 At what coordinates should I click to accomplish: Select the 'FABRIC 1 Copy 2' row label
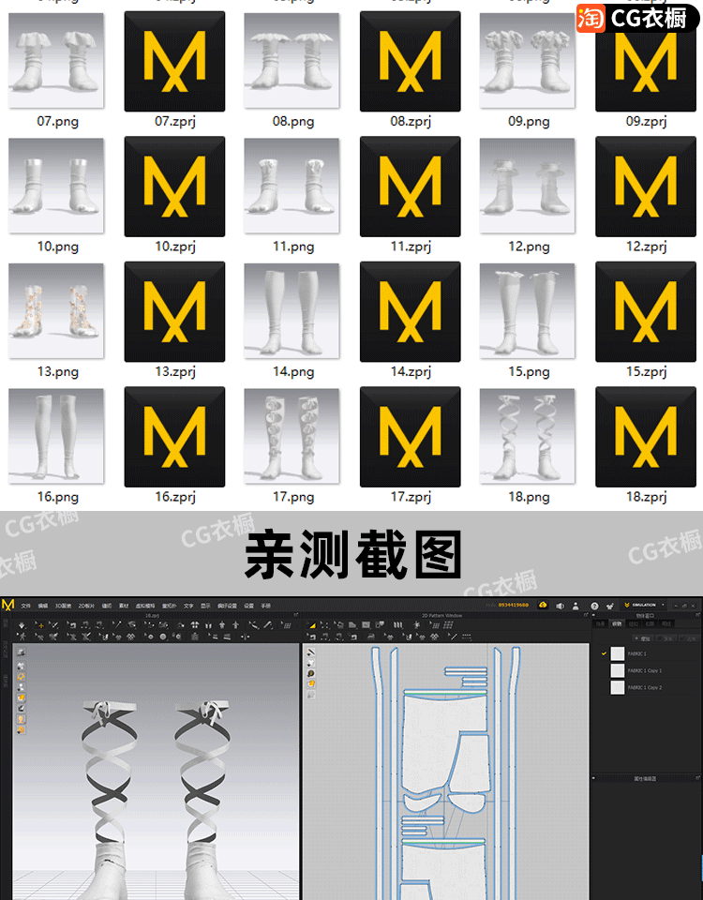[645, 687]
